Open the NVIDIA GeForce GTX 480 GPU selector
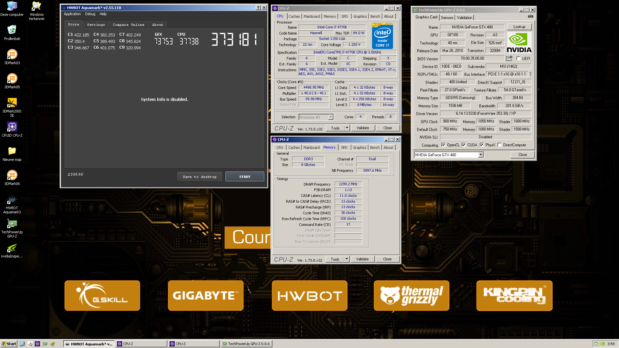Image resolution: width=619 pixels, height=348 pixels. tap(449, 155)
